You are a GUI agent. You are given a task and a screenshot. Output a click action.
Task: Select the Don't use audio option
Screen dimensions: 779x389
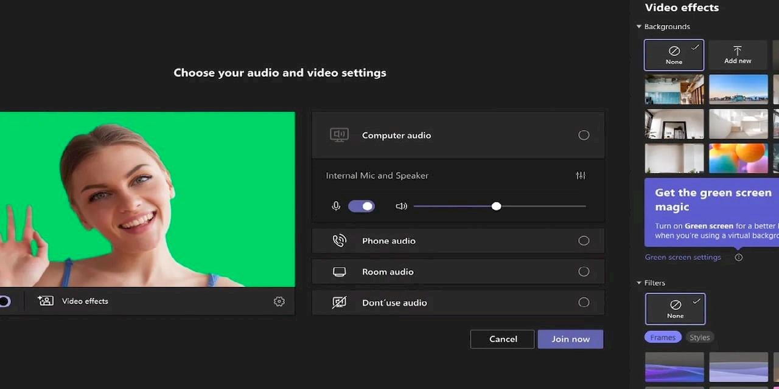click(584, 302)
